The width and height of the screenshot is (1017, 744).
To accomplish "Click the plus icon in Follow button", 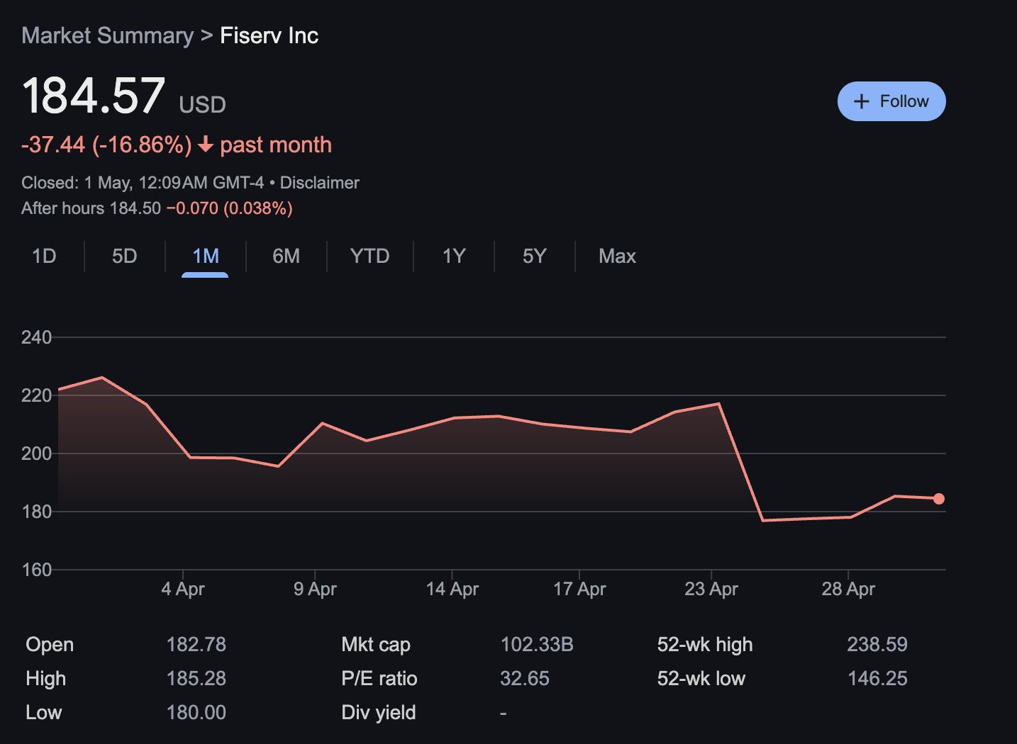I will point(862,101).
